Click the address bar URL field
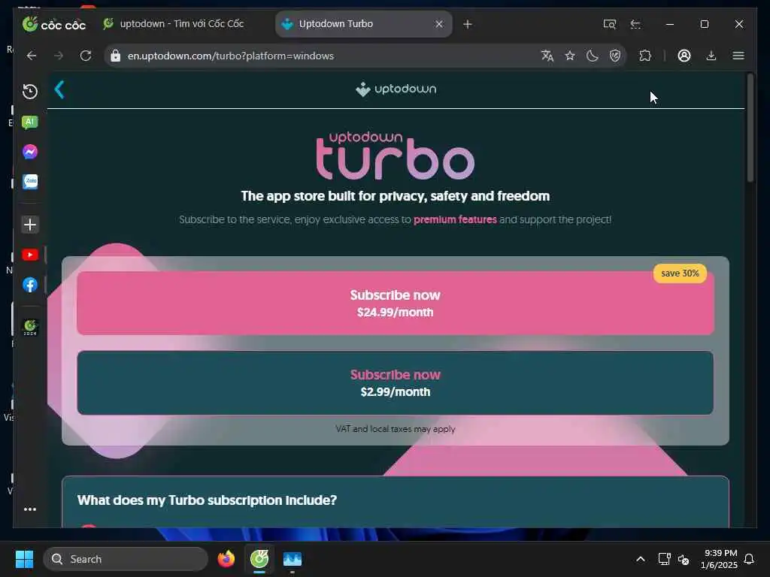Viewport: 770px width, 577px height. tap(324, 56)
